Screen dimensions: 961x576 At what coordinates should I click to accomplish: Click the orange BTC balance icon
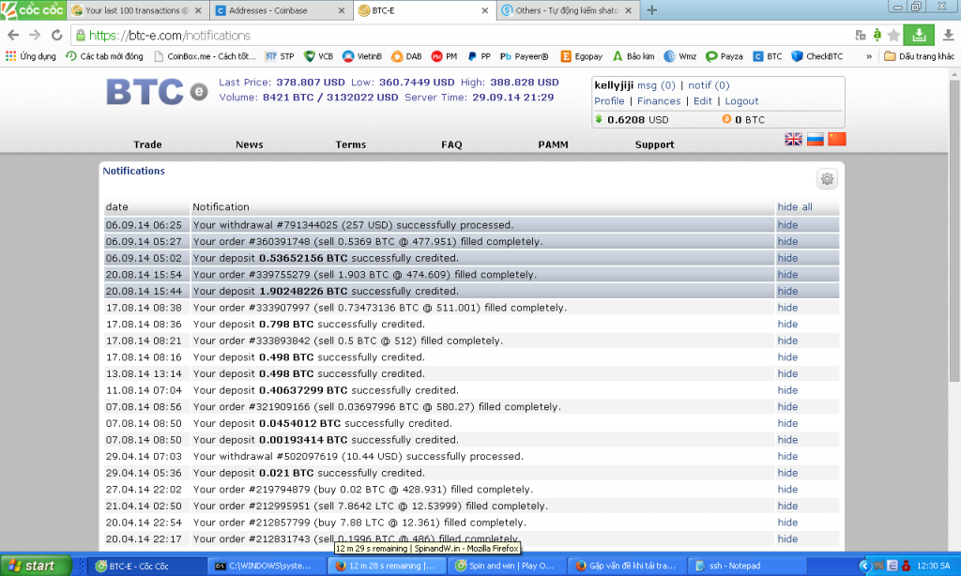click(x=726, y=119)
